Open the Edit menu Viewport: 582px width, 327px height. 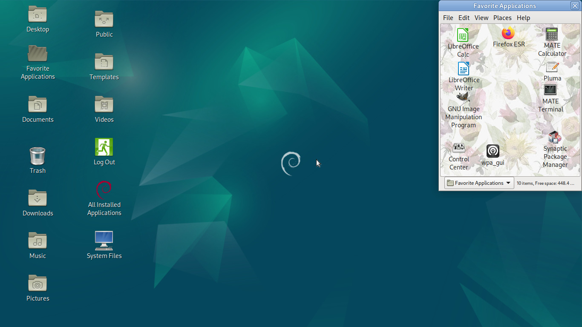pos(464,18)
